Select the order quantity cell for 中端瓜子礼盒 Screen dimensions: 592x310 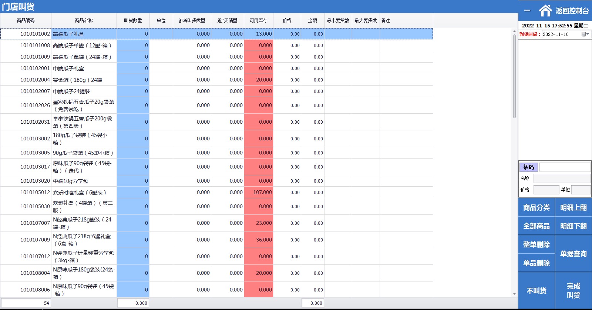(x=133, y=68)
